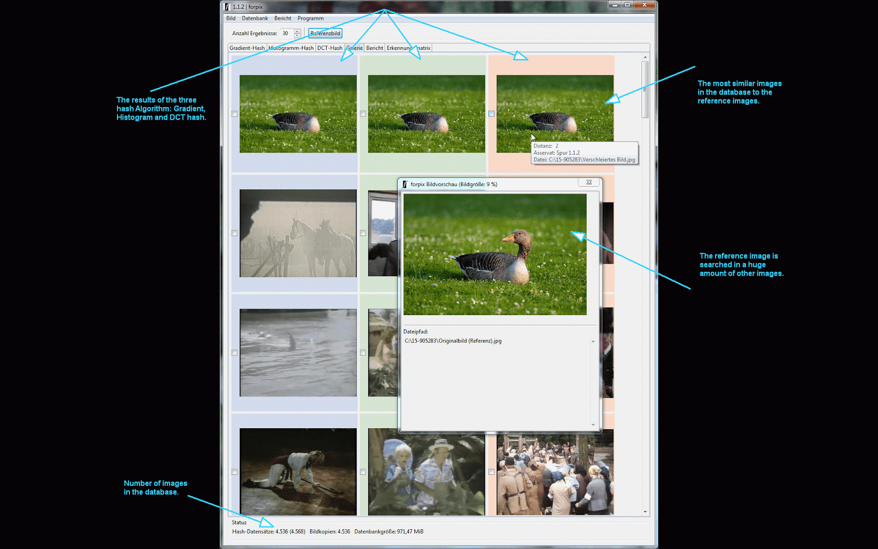Image resolution: width=878 pixels, height=549 pixels.
Task: Click the "Datenbankgröße: 971,47 MiB" status text
Action: (x=389, y=531)
